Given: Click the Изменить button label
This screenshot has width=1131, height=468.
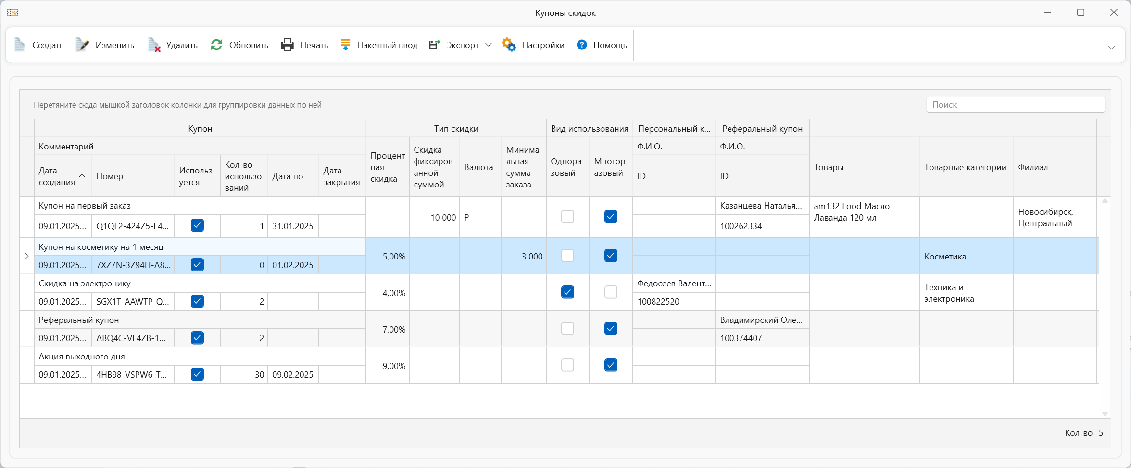Looking at the screenshot, I should click(115, 45).
